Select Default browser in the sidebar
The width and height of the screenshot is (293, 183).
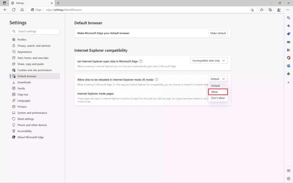pyautogui.click(x=35, y=76)
